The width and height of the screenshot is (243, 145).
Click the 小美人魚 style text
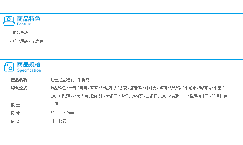[x=80, y=96]
